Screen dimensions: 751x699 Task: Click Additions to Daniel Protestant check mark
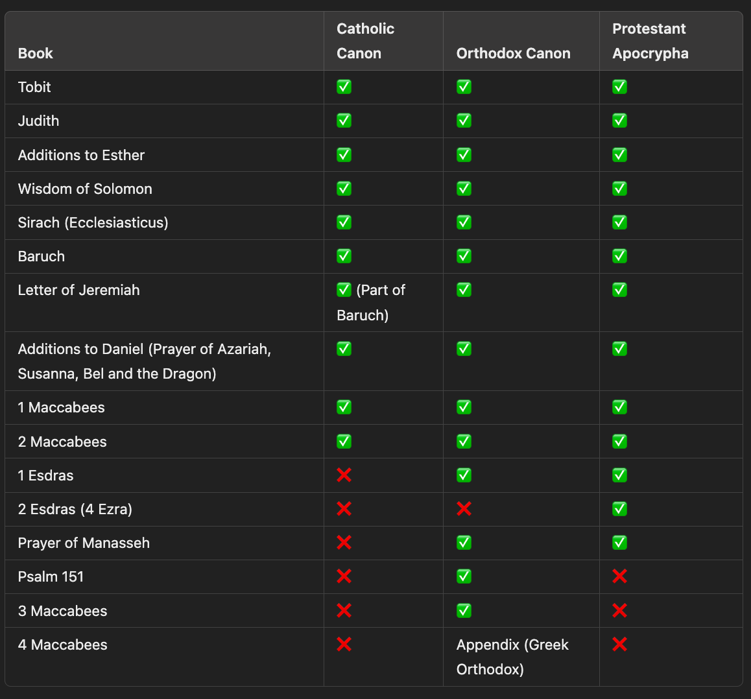click(x=619, y=349)
